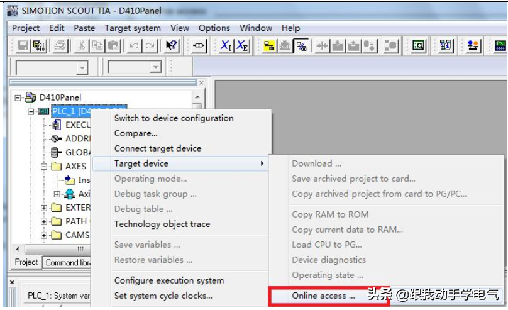Click the Cut scissors toolbar icon
The image size is (508, 310).
point(82,45)
